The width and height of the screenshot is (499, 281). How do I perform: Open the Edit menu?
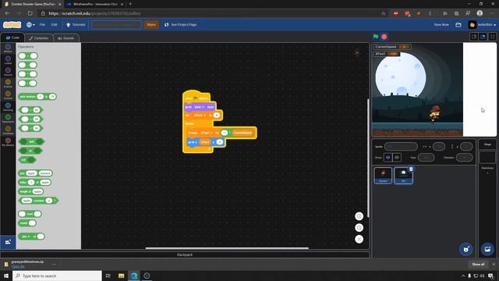[54, 24]
